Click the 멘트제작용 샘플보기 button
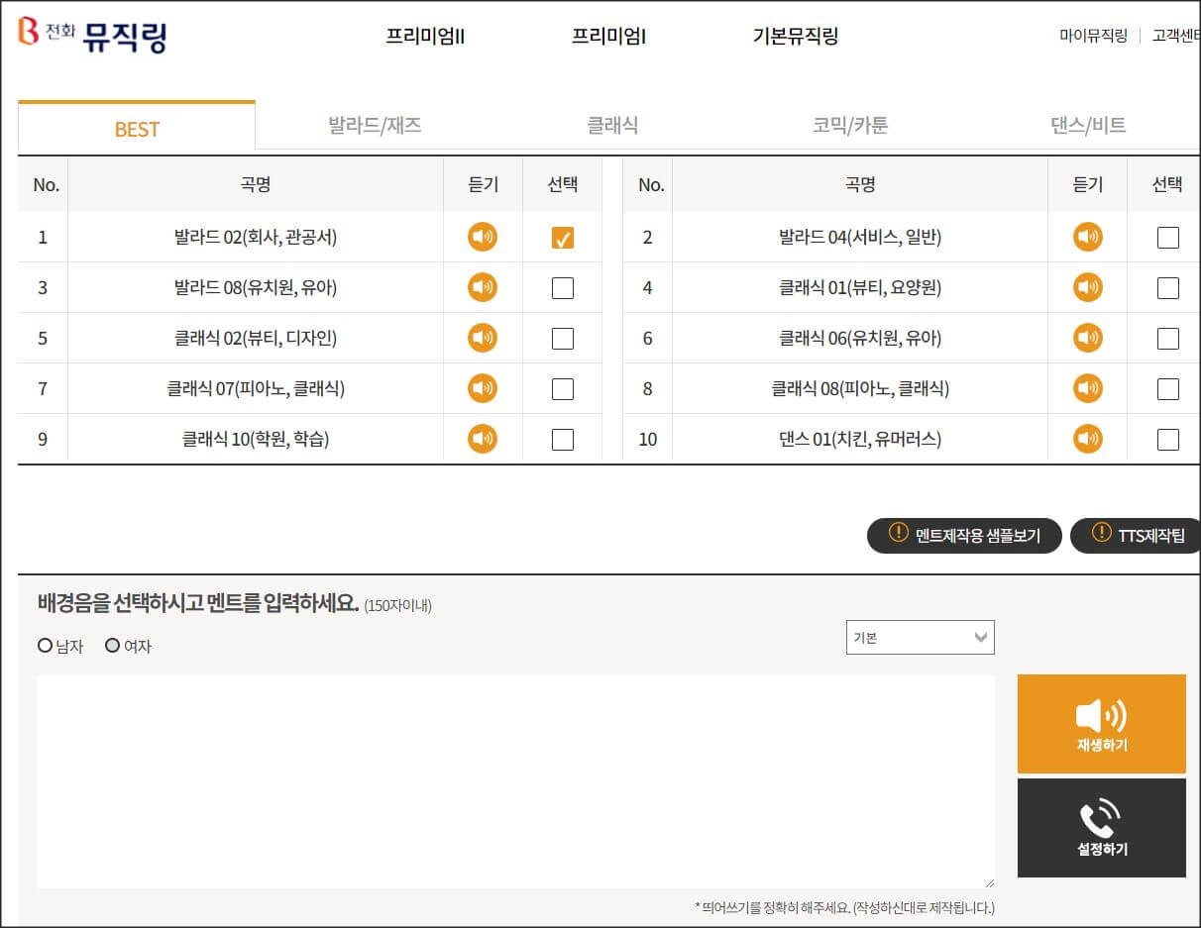The image size is (1201, 928). coord(964,535)
